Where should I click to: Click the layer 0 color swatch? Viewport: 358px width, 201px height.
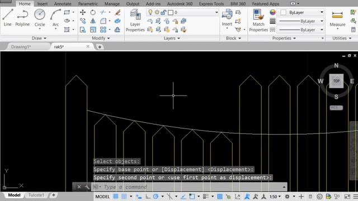(x=170, y=12)
